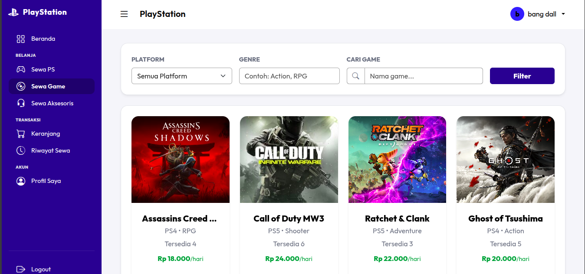
Task: Open Assassins Creed Shadows cover thumbnail
Action: 181,160
